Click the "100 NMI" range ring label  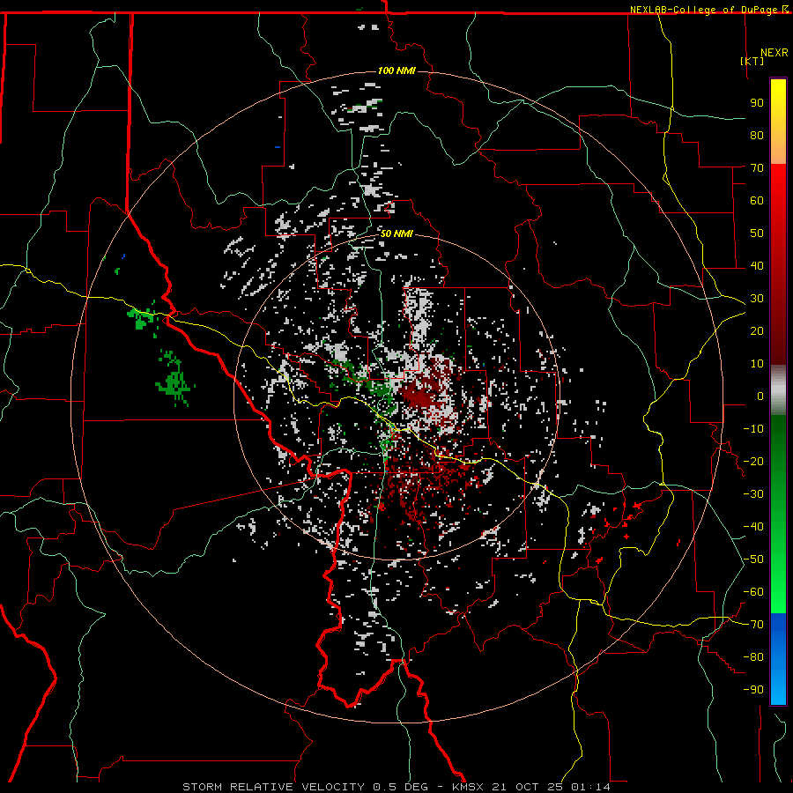coord(396,70)
